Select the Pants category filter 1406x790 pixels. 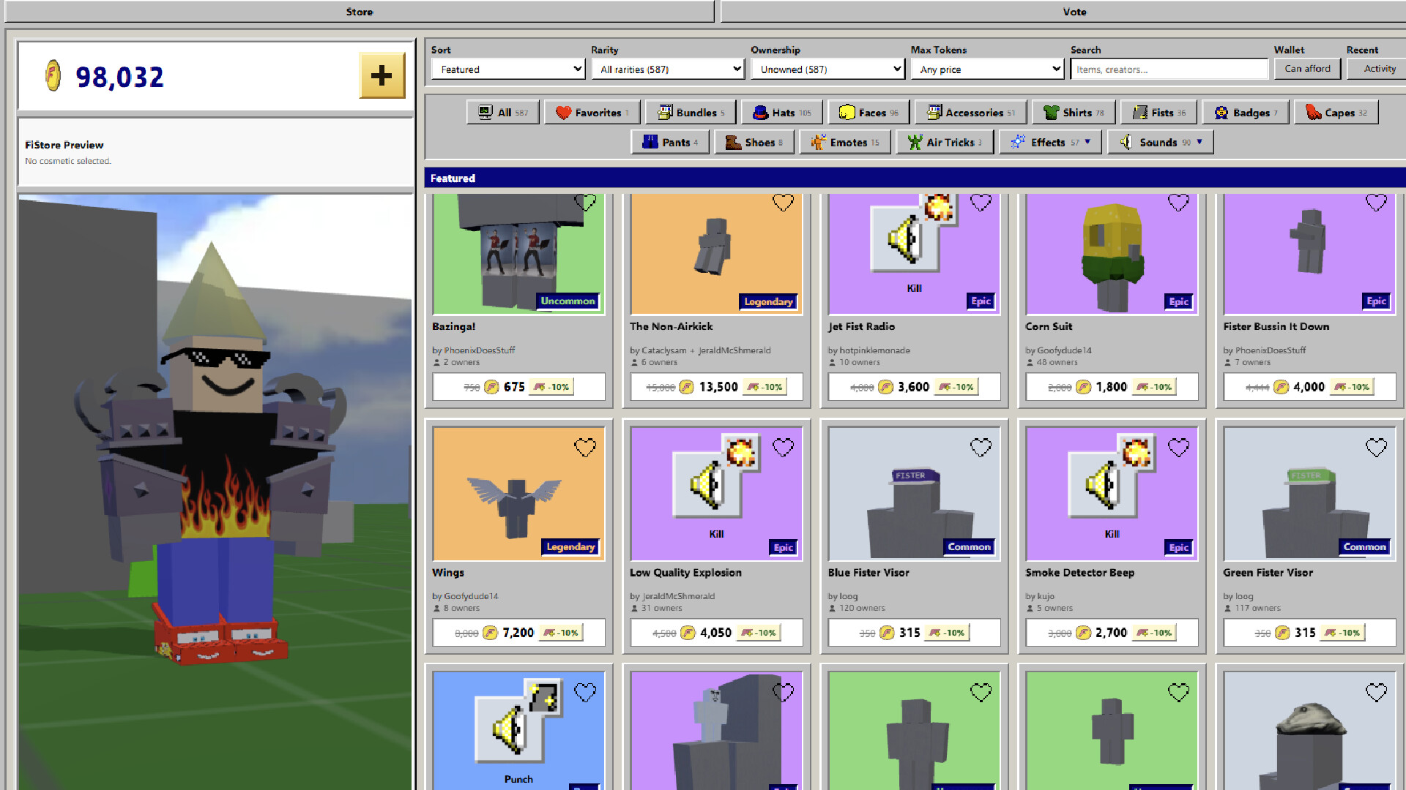pos(670,142)
